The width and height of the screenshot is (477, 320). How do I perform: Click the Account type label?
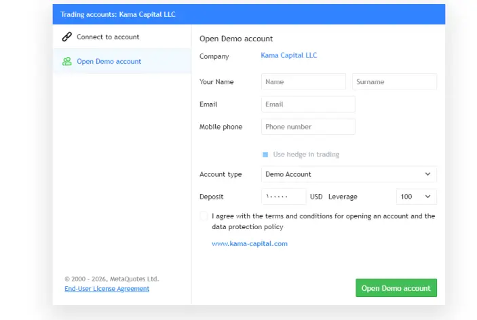point(221,174)
